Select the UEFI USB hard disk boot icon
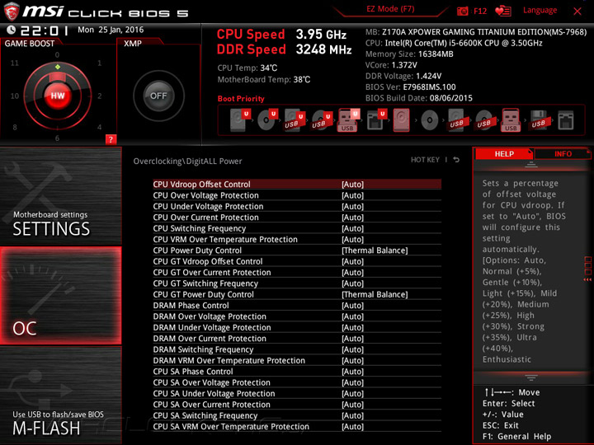This screenshot has height=445, width=594. point(295,120)
